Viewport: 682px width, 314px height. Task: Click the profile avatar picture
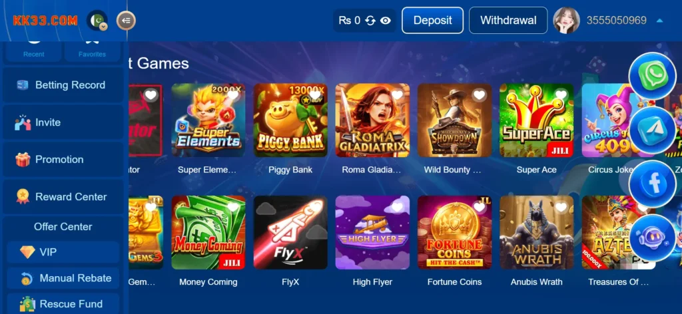pyautogui.click(x=566, y=21)
